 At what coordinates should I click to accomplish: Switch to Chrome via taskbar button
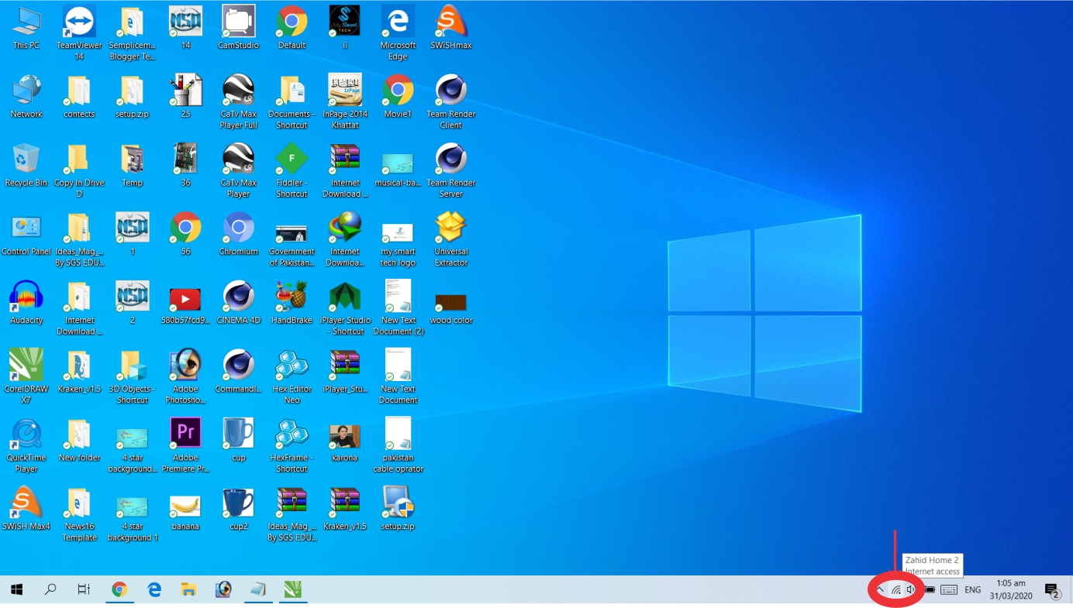(x=119, y=589)
